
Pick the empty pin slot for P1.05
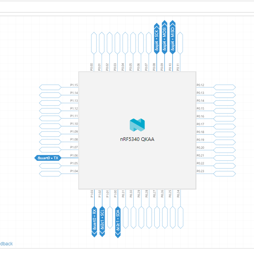tap(50, 166)
